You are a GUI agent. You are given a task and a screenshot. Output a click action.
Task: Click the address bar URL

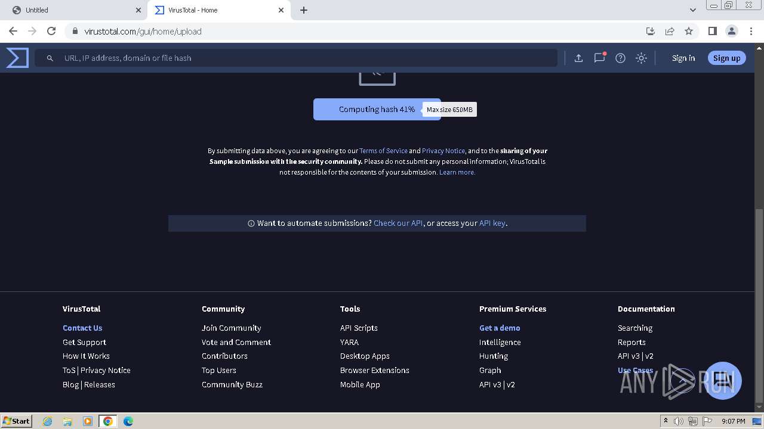pyautogui.click(x=143, y=31)
